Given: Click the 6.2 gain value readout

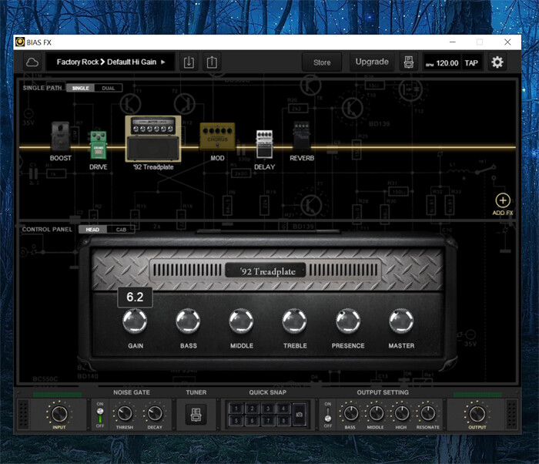Looking at the screenshot, I should click(135, 297).
